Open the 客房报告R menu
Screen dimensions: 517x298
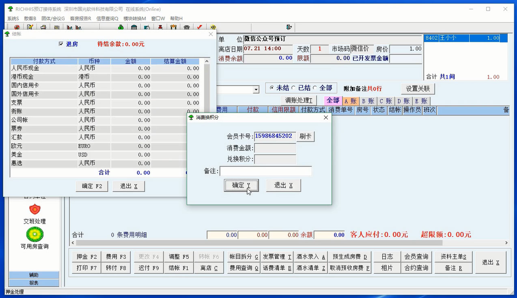[x=80, y=18]
